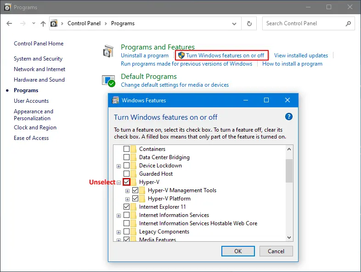The width and height of the screenshot is (361, 272).
Task: Click the Guarded Host folder icon
Action: pos(134,174)
